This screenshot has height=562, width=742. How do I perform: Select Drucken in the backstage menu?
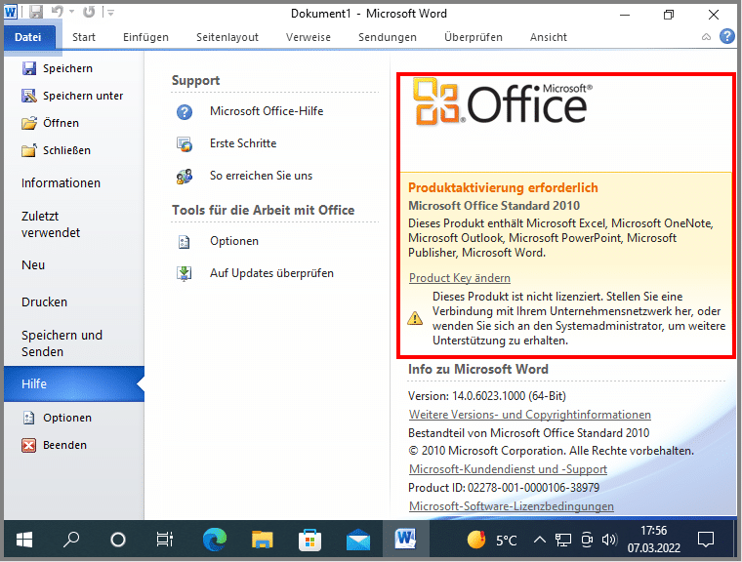(x=44, y=302)
